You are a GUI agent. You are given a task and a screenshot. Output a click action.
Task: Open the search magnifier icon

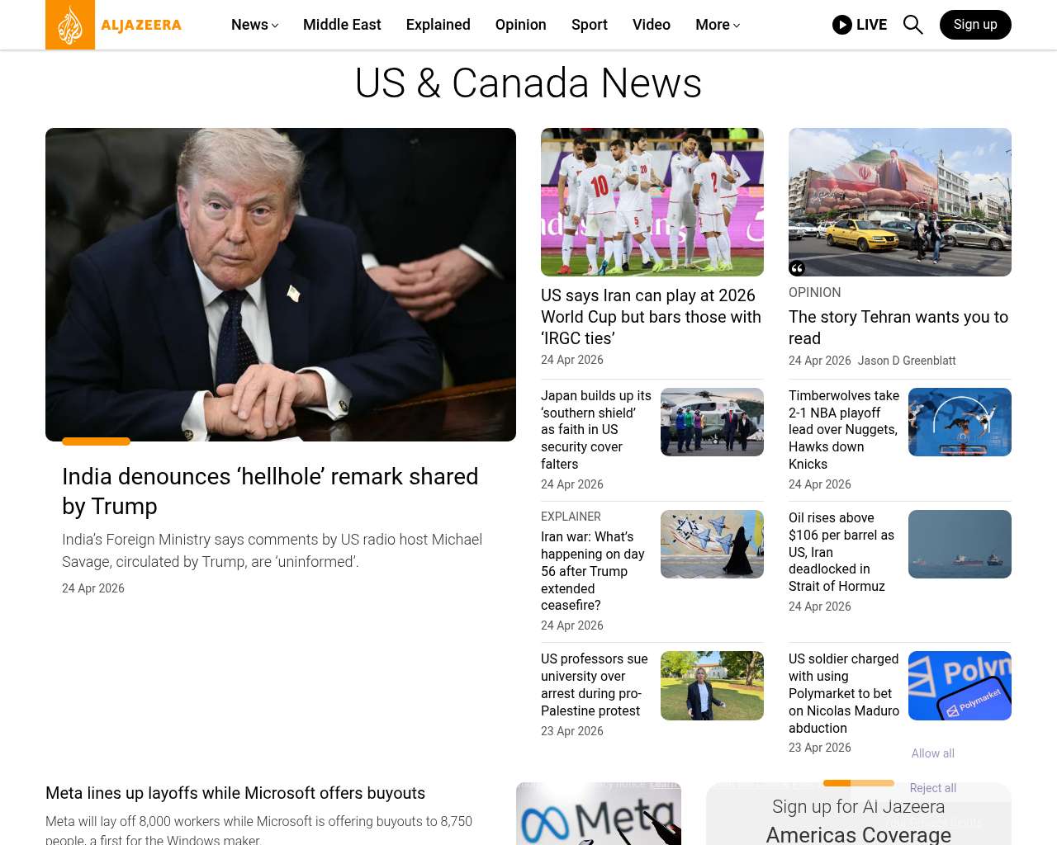coord(913,25)
